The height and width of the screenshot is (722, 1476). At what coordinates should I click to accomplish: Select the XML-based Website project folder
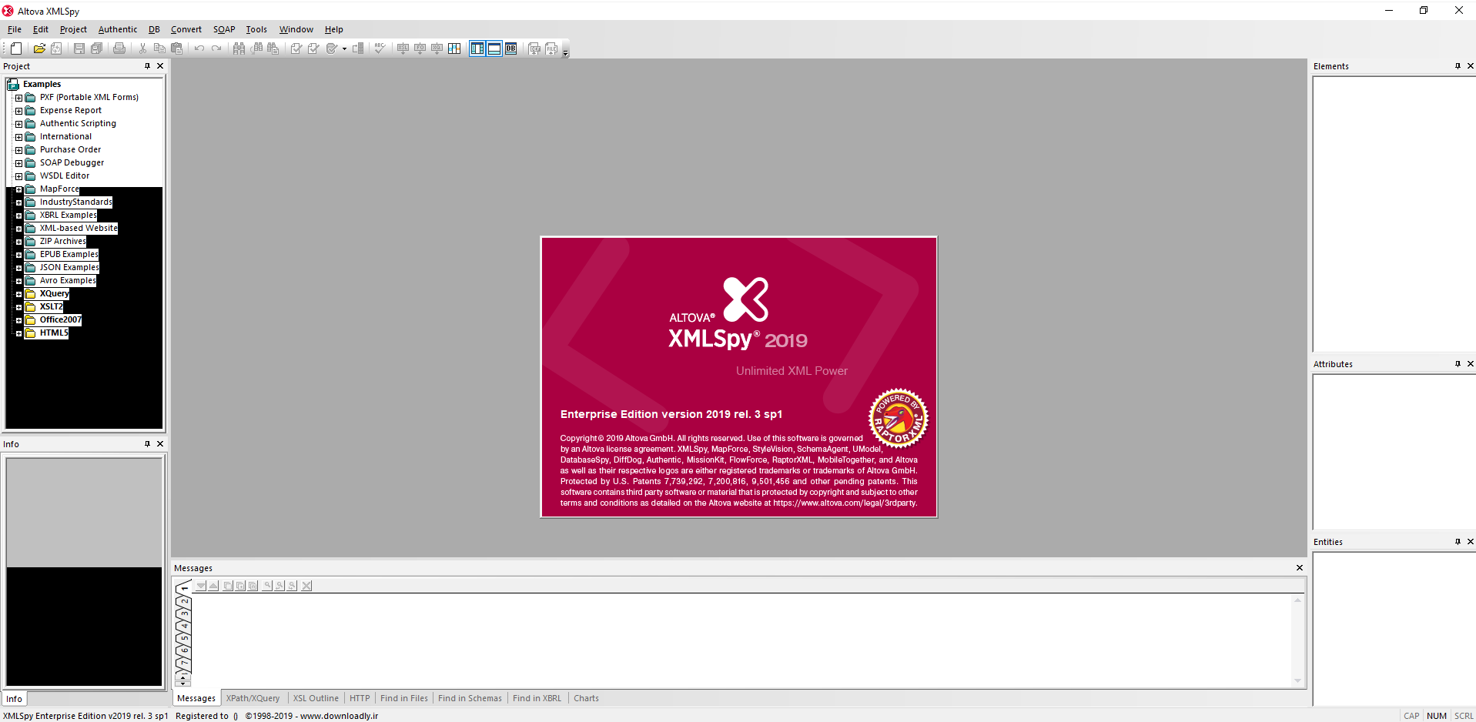point(79,229)
